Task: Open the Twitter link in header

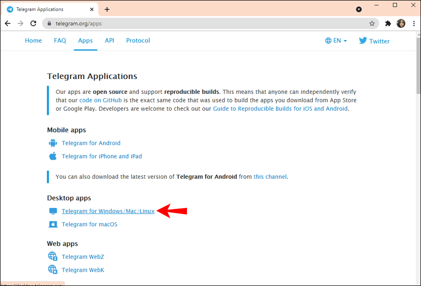Action: coord(374,41)
